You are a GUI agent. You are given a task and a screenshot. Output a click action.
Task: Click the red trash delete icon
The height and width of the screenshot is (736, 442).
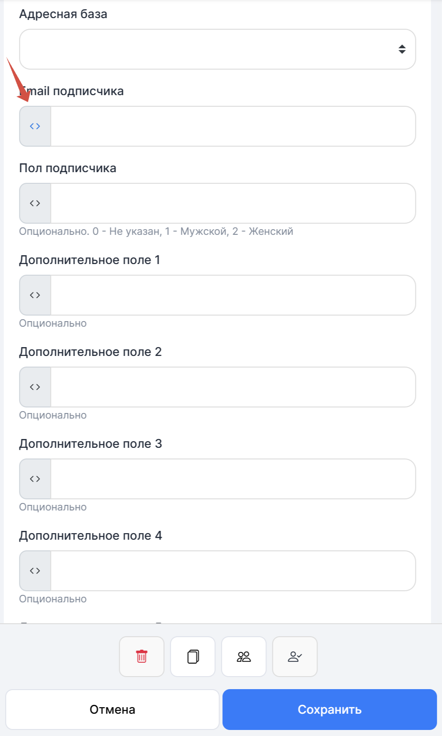(x=142, y=656)
